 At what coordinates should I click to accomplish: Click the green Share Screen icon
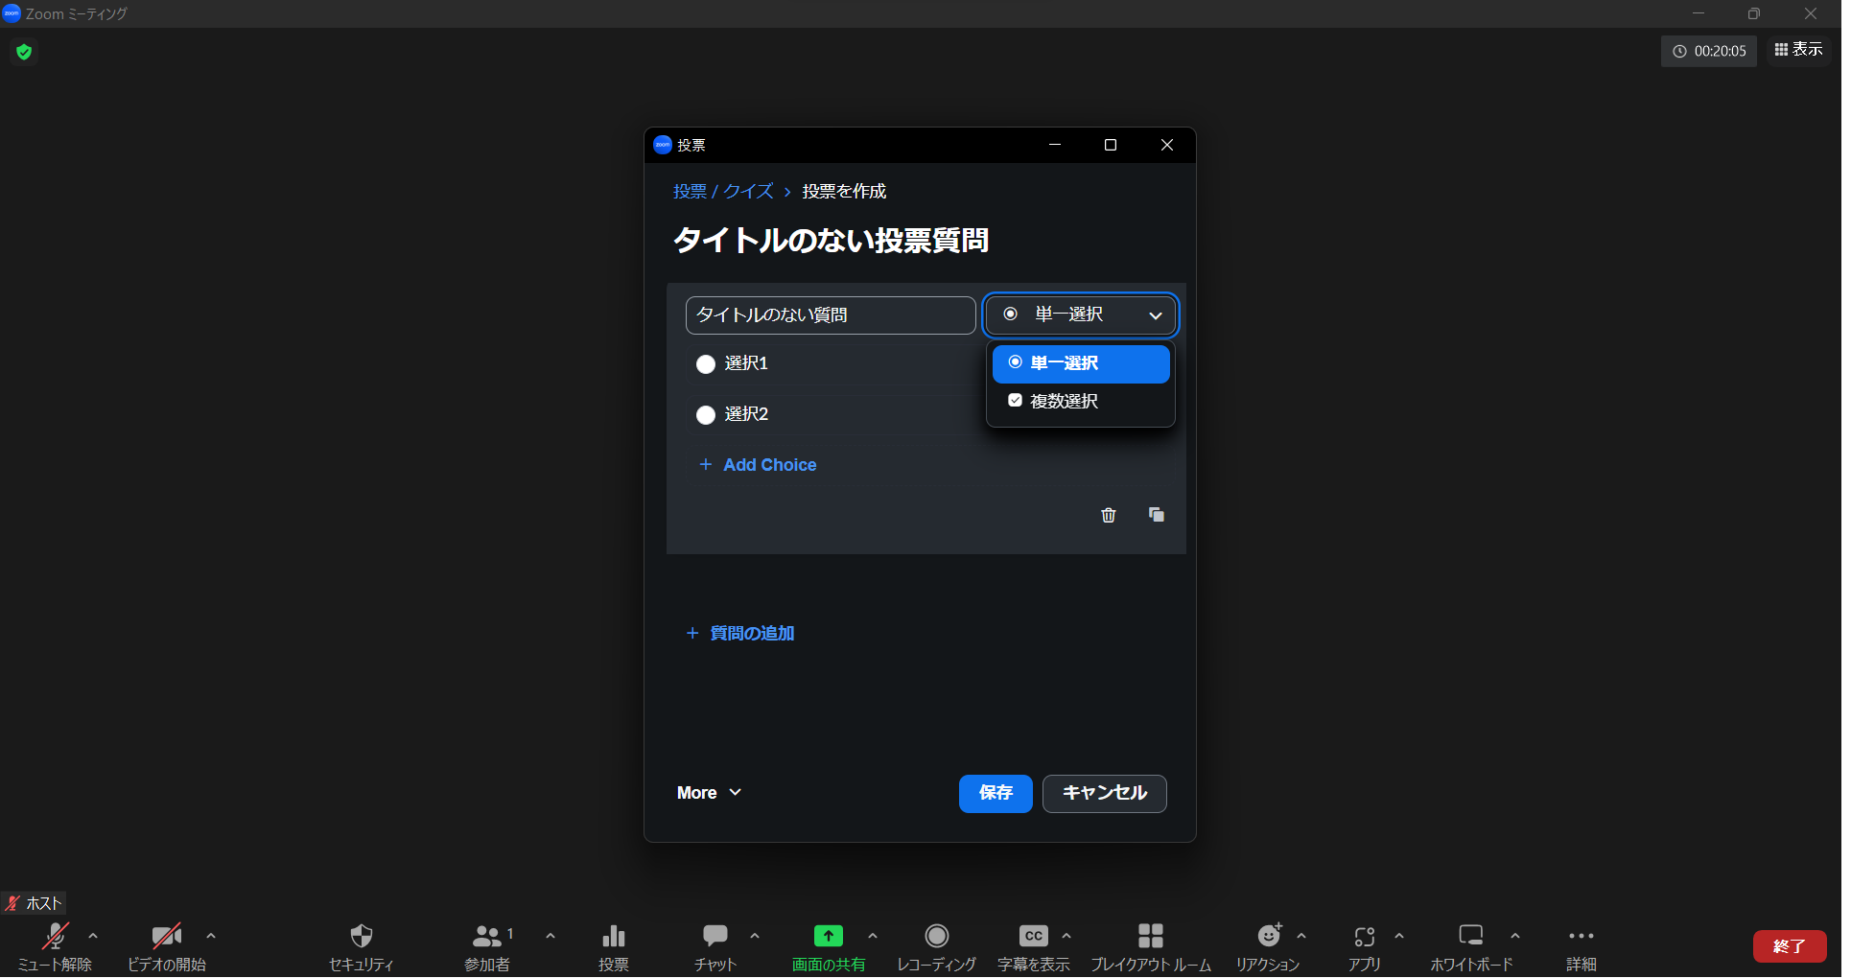click(828, 937)
